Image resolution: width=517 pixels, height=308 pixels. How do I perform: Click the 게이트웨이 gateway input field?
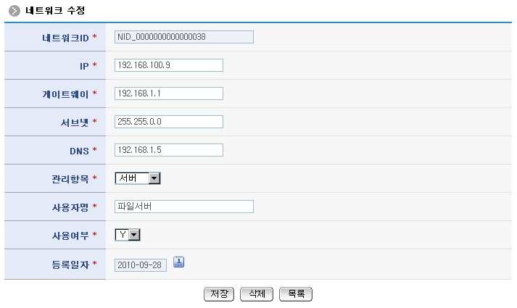pos(168,93)
